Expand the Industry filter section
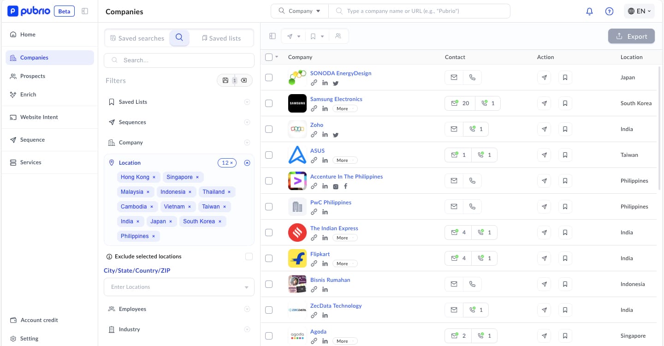Image resolution: width=664 pixels, height=346 pixels. (x=247, y=329)
